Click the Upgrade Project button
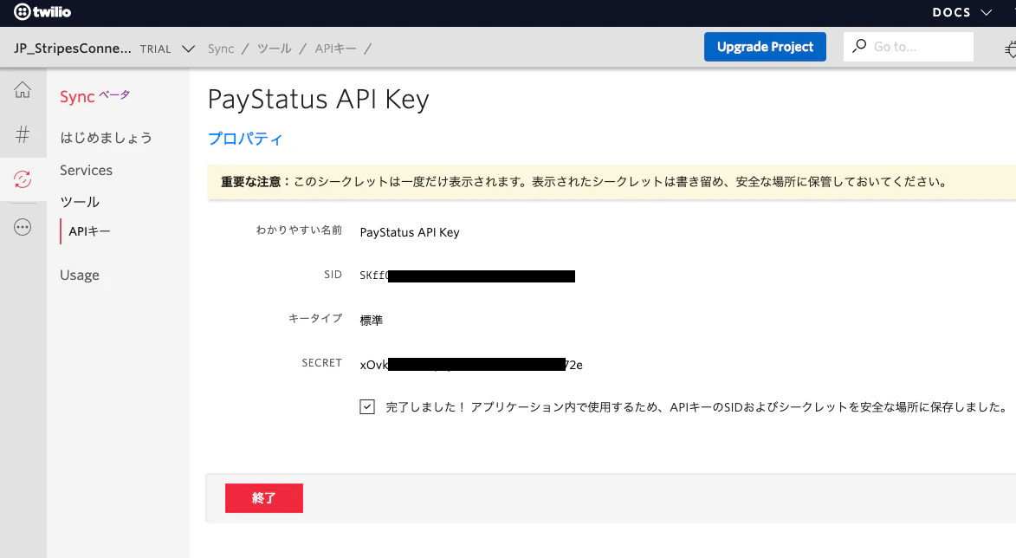The image size is (1016, 558). (765, 47)
